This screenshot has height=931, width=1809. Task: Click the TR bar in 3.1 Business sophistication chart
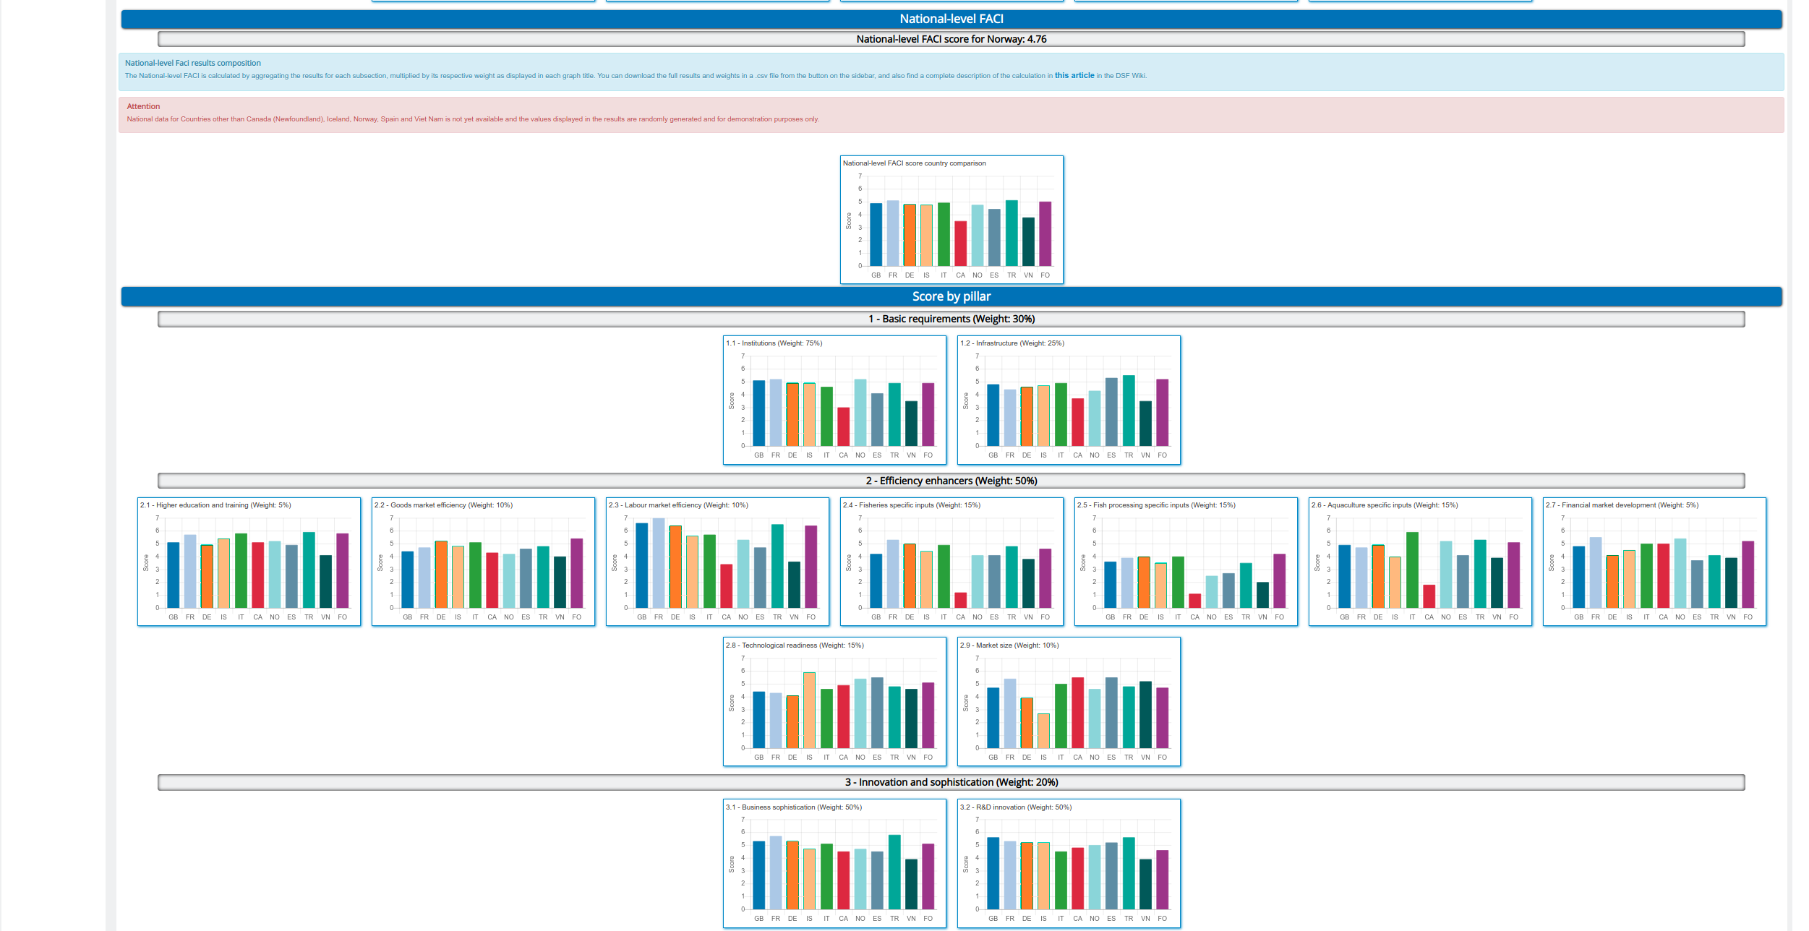(894, 872)
